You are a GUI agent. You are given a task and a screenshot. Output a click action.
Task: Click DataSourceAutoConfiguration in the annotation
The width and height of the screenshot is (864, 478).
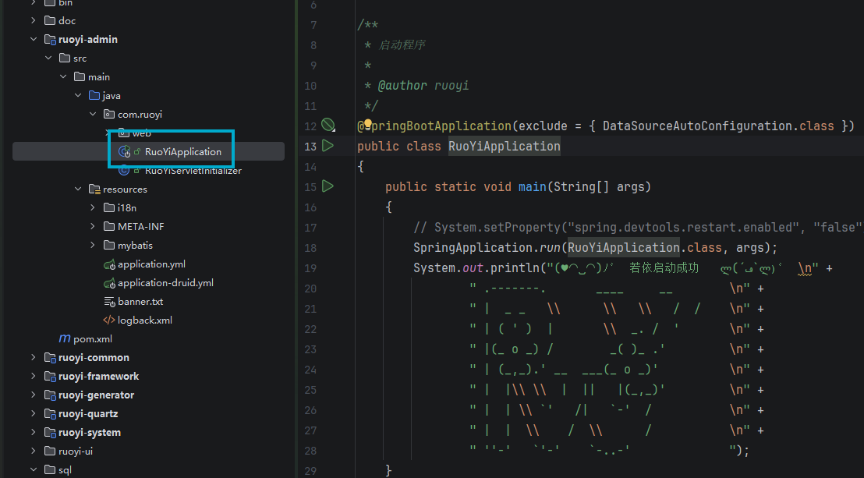coord(698,126)
